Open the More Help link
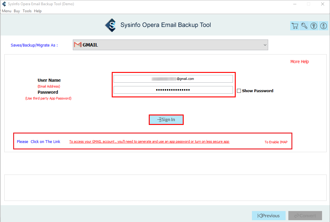Screen dimensions: 330x222 coord(299,62)
